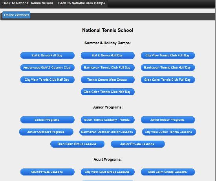
Task: Select Glen Cairn Tennis Club Half Day
Action: (108, 92)
